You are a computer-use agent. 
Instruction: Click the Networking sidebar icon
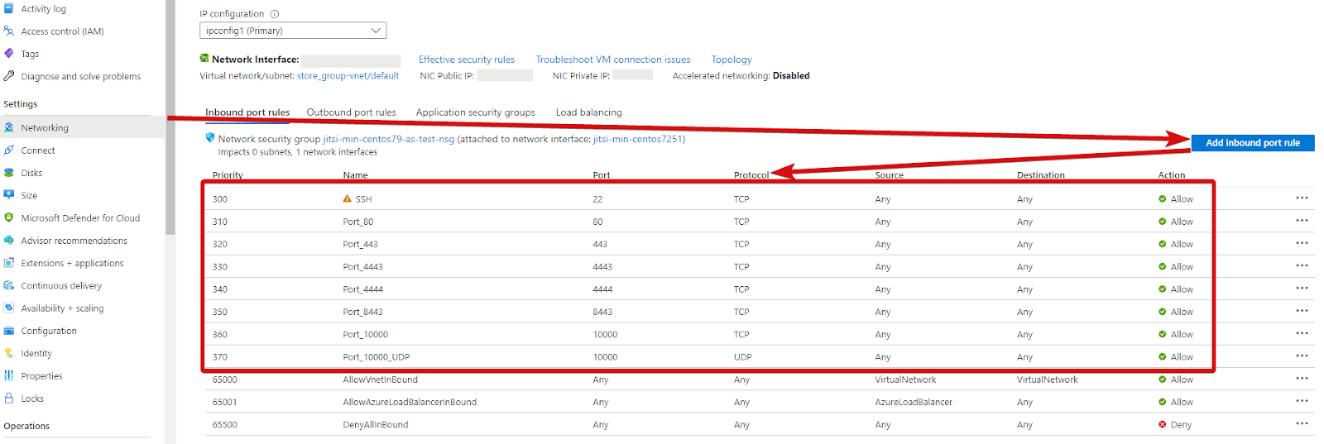pyautogui.click(x=9, y=127)
